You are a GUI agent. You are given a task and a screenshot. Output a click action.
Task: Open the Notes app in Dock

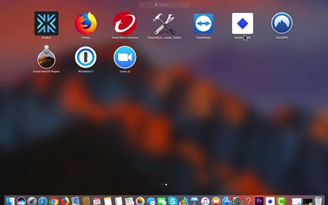(108, 201)
